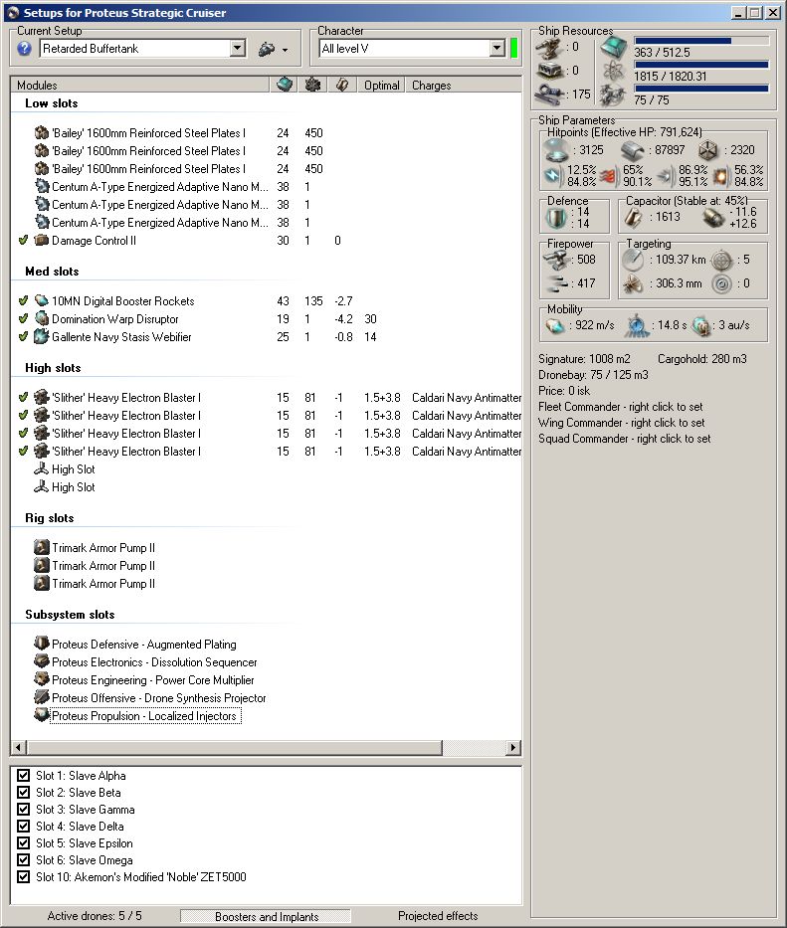Click the Modules column header

click(x=140, y=85)
